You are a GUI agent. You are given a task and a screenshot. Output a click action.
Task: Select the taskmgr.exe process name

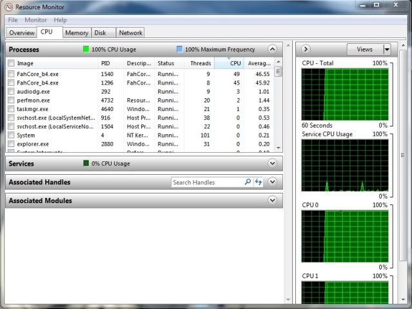click(x=32, y=109)
